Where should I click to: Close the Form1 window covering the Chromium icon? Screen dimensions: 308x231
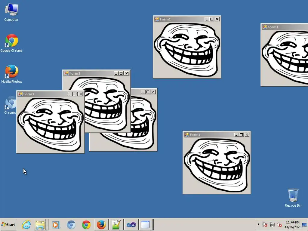tap(81, 94)
